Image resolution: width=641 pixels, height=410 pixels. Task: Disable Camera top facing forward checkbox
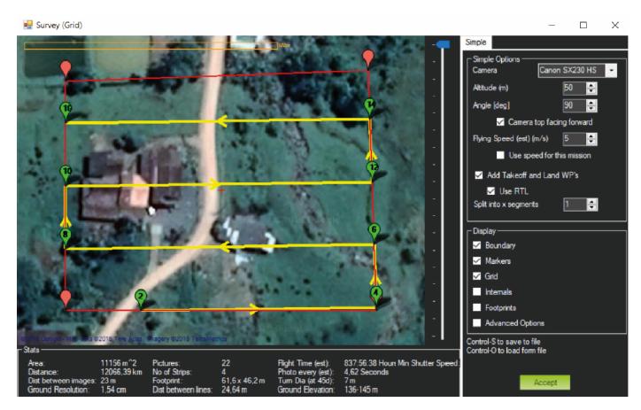501,121
